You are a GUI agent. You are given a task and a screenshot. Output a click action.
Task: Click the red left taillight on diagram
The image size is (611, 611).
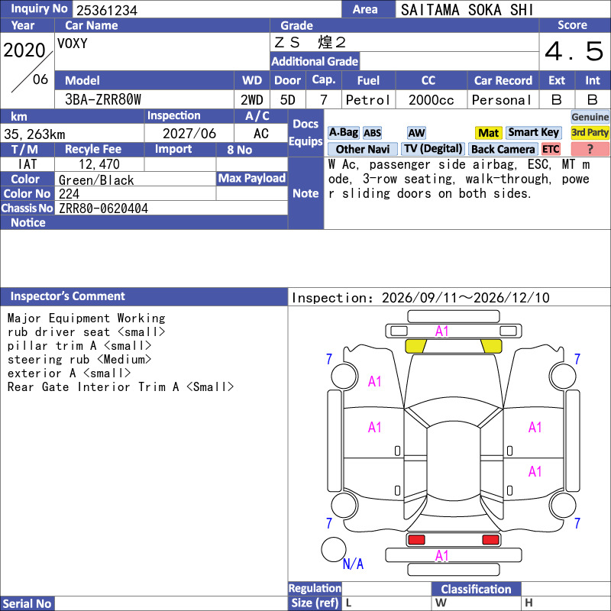(415, 540)
